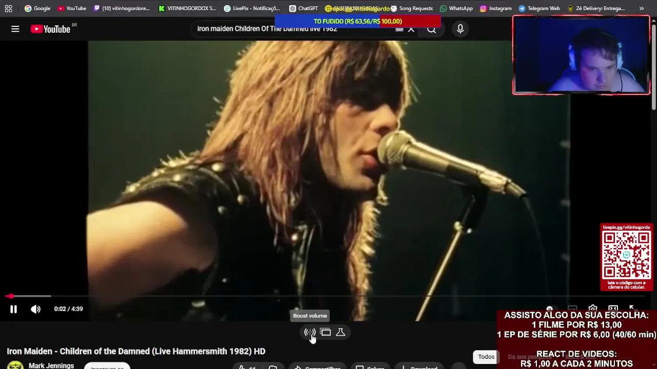Click the streamer webcam overlay
657x369 pixels.
pyautogui.click(x=581, y=55)
